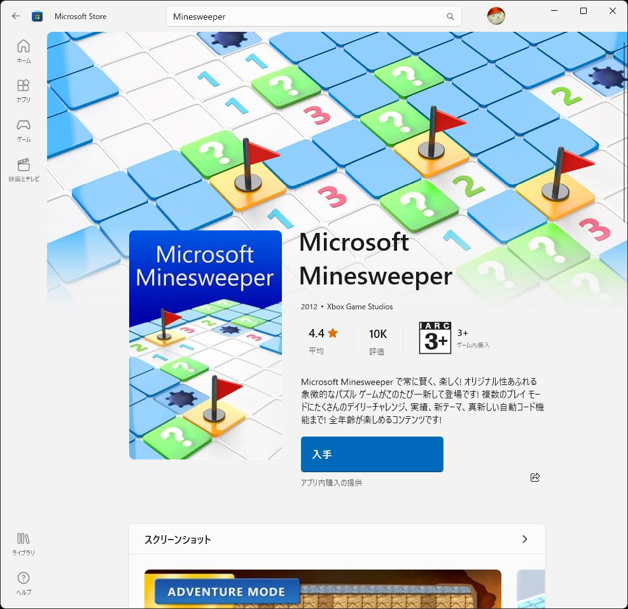Click the search magnifier in the search bar
This screenshot has width=628, height=609.
(450, 16)
